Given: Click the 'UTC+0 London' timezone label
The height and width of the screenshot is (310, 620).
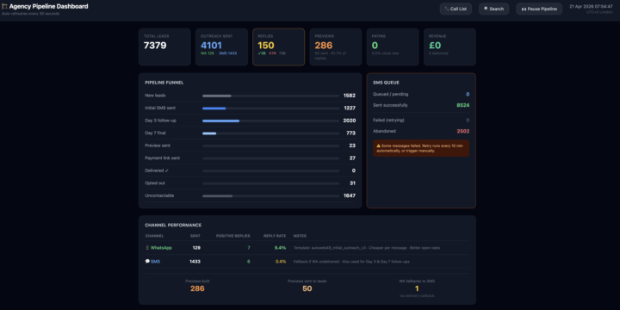Looking at the screenshot, I should 599,12.
